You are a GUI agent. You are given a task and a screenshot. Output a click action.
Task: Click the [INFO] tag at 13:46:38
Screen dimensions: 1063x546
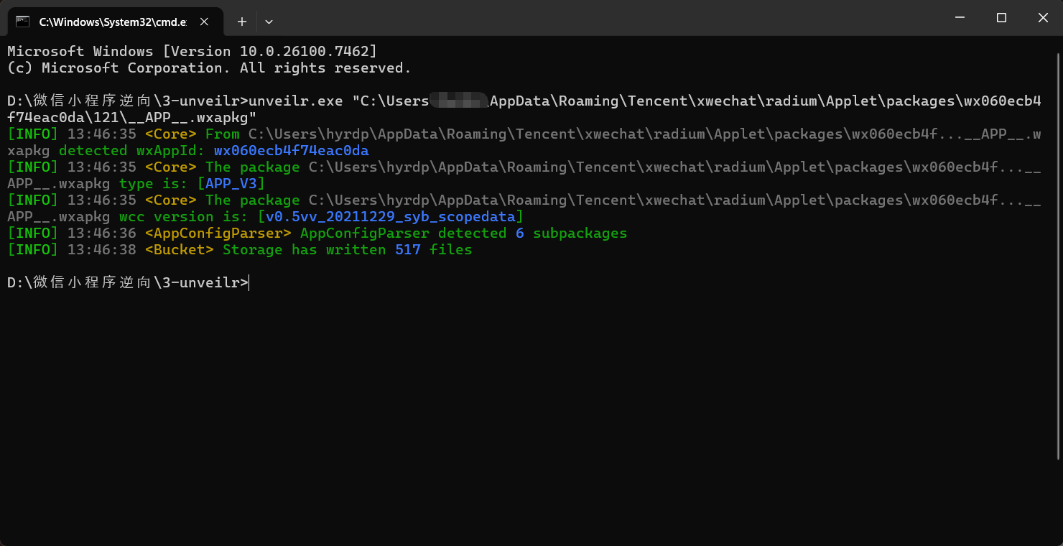tap(32, 250)
